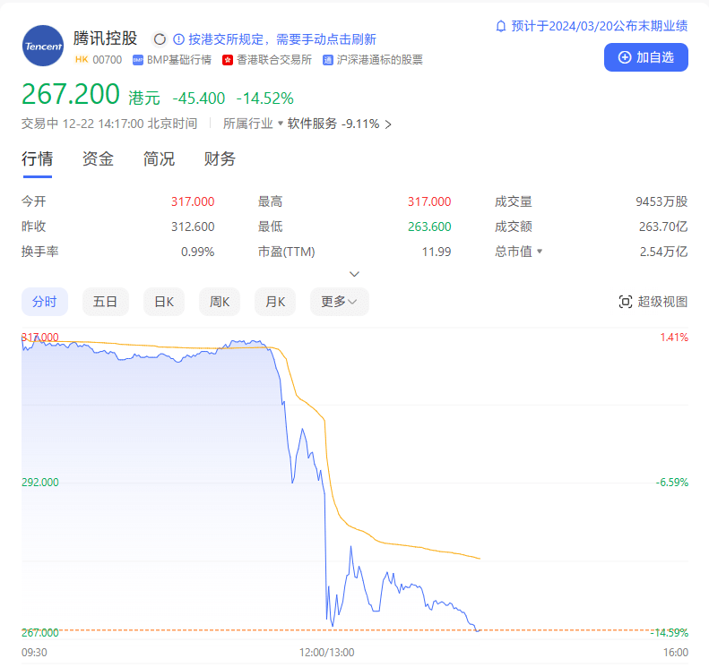The width and height of the screenshot is (709, 667).
Task: Click the 换手率 0.99% value
Action: point(197,252)
